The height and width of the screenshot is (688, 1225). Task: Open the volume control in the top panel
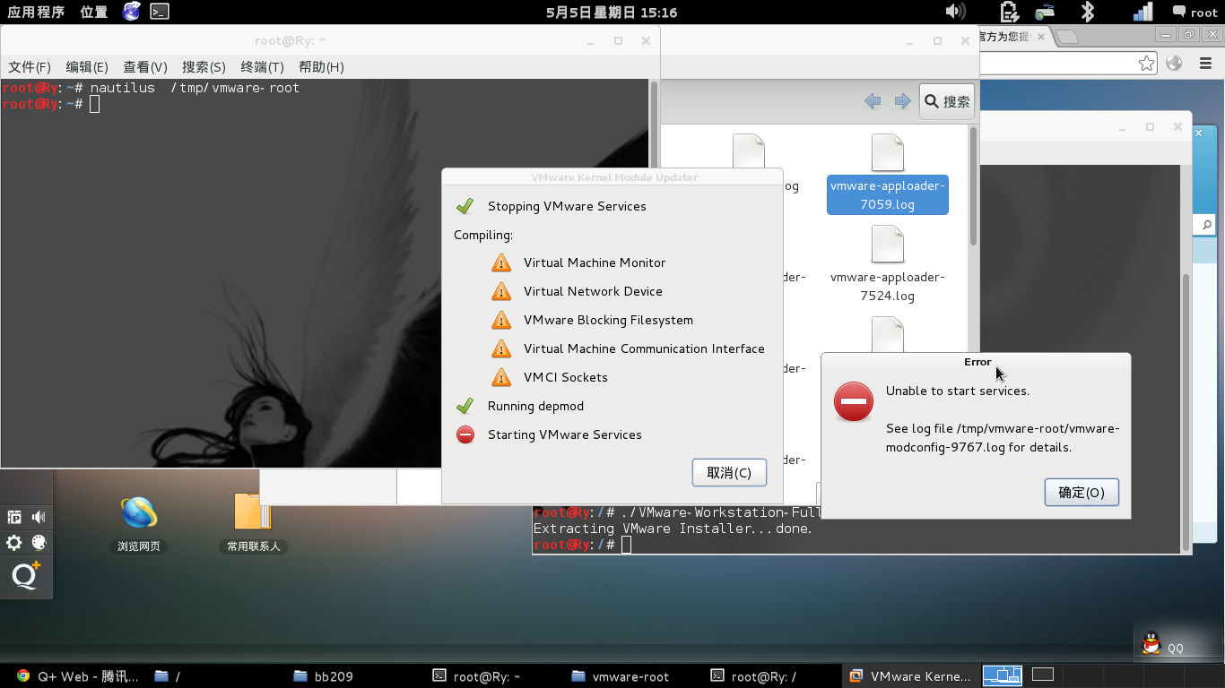(x=956, y=12)
